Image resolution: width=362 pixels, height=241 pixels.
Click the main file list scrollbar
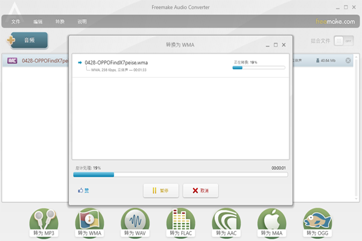click(357, 128)
